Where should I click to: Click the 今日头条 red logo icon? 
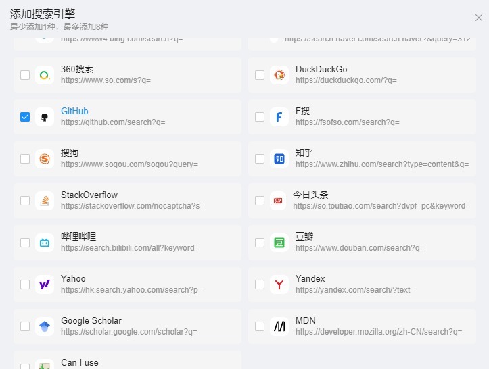tap(278, 201)
